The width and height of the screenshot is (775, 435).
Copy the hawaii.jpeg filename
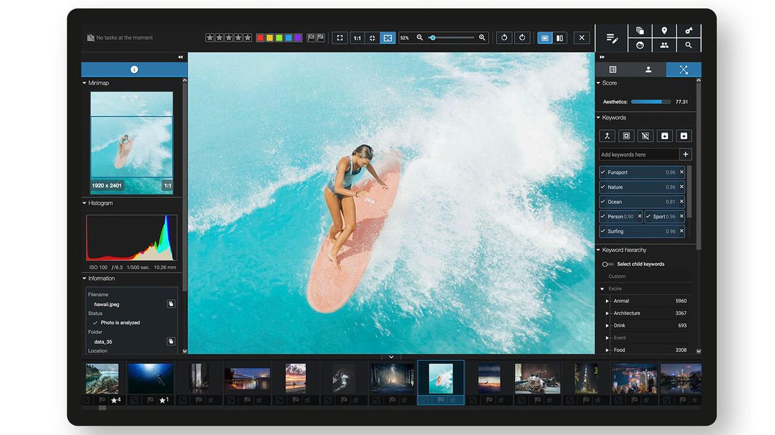[x=170, y=304]
